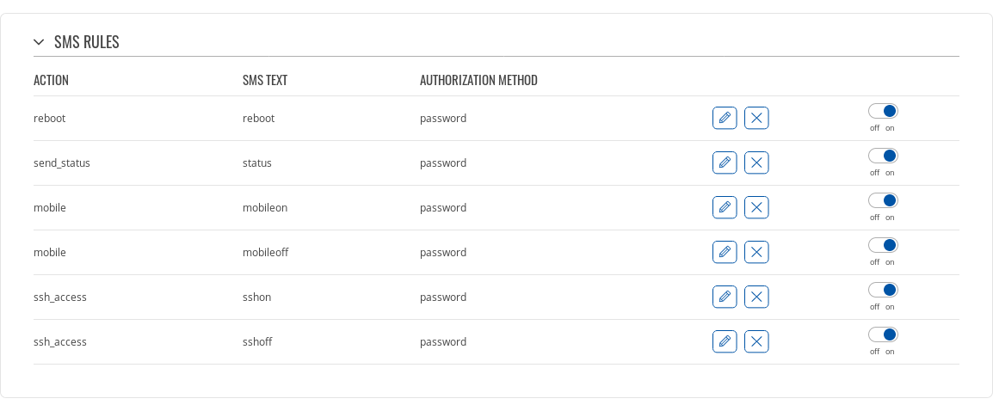
Task: Switch off the mobileoff rule
Action: coord(883,245)
